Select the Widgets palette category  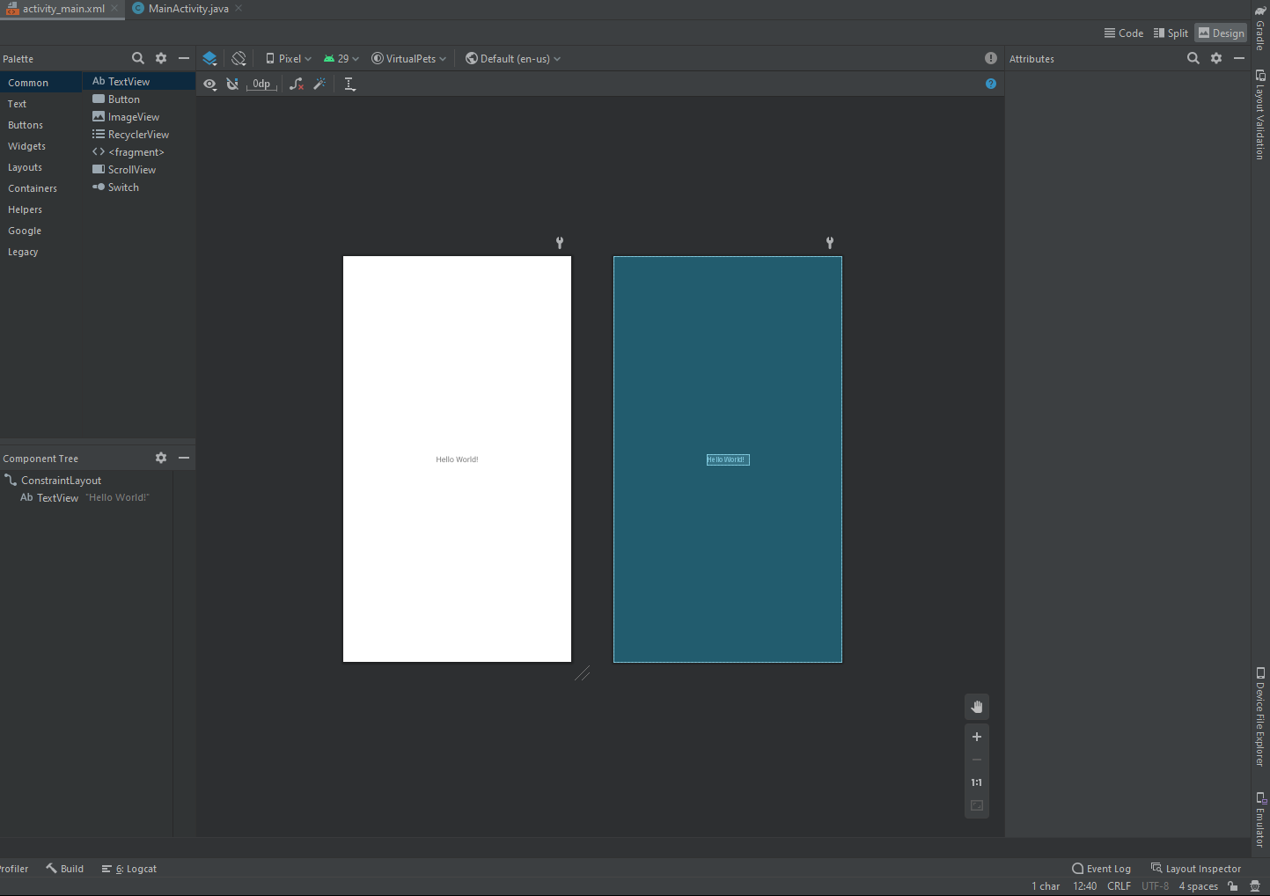[27, 146]
